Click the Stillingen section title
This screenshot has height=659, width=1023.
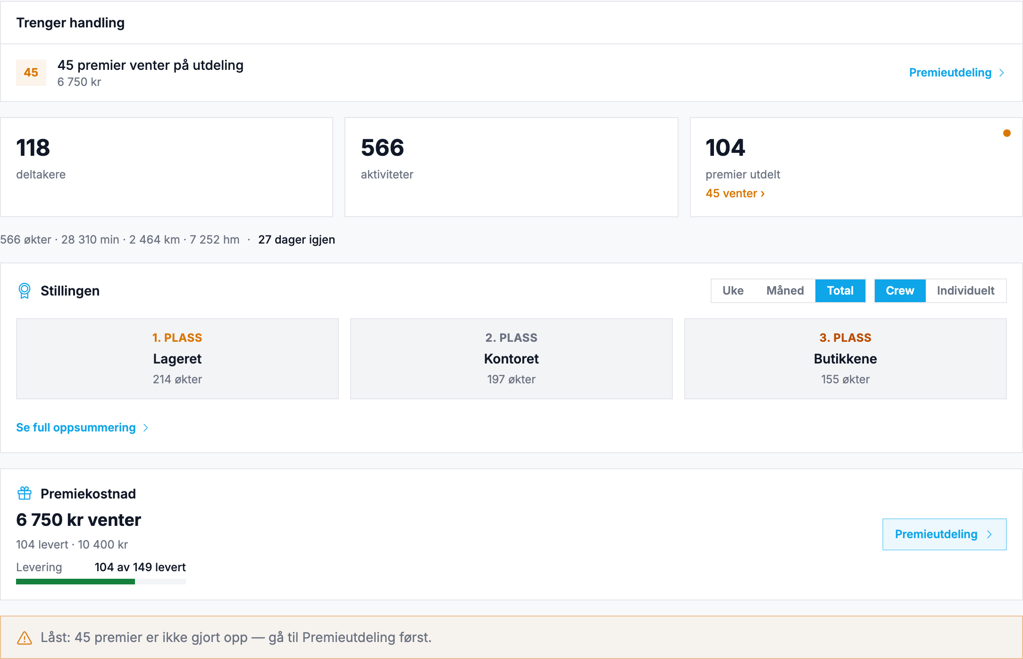70,291
